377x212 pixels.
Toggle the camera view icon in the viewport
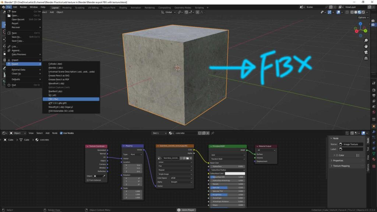click(x=366, y=52)
